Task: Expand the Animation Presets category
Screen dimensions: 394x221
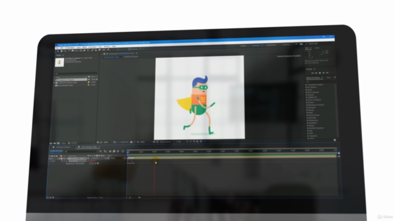Action: click(x=307, y=85)
